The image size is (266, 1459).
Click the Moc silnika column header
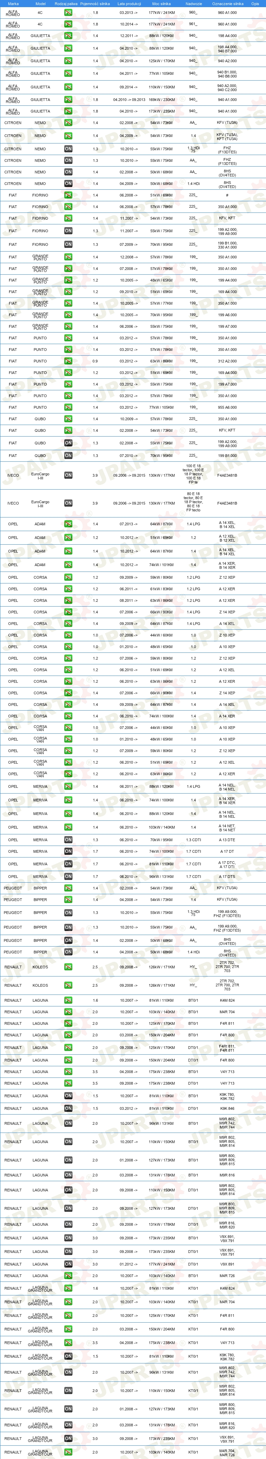click(162, 3)
